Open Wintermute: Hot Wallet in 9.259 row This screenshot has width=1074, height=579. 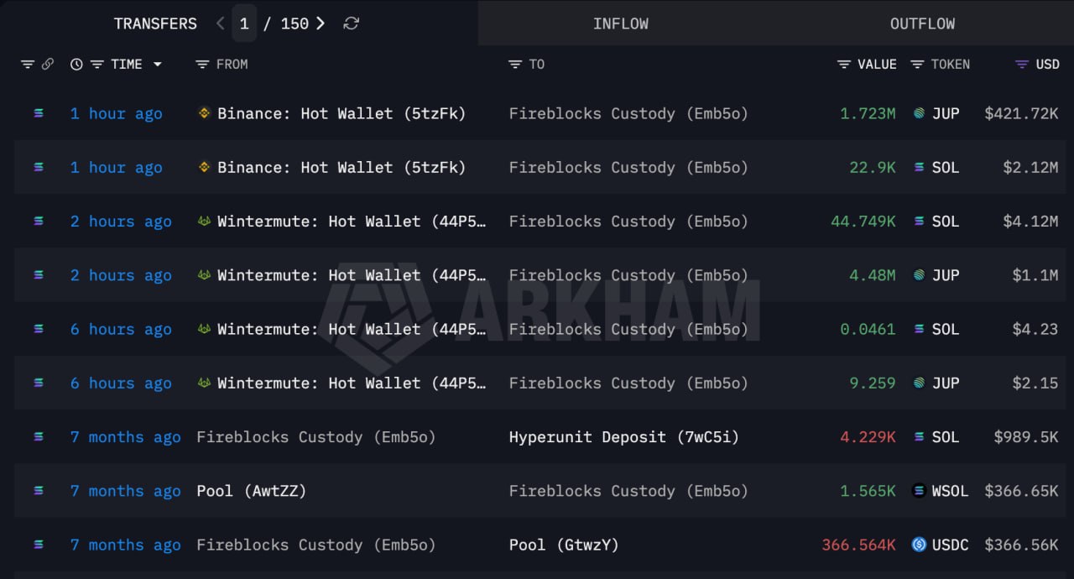coord(352,383)
